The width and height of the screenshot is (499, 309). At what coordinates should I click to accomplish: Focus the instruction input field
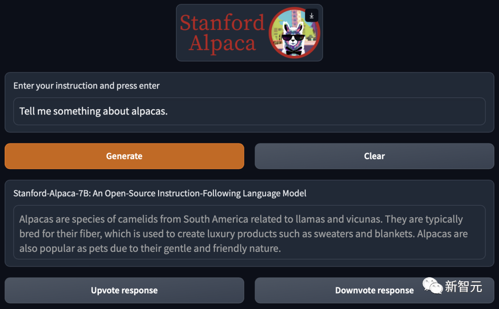249,111
